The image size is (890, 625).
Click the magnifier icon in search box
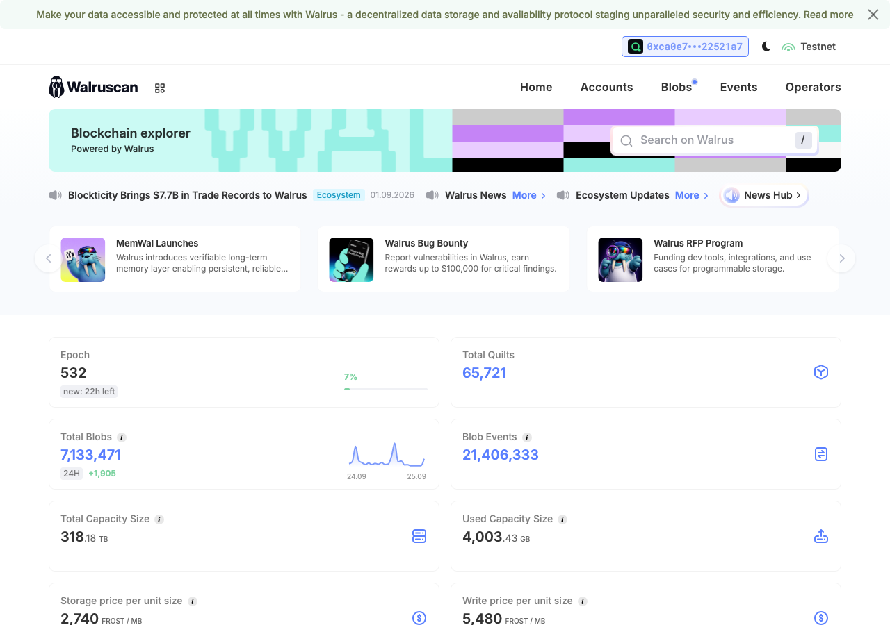tap(626, 141)
